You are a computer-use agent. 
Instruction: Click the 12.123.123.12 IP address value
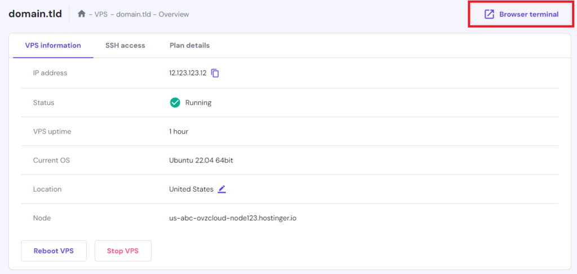point(188,73)
